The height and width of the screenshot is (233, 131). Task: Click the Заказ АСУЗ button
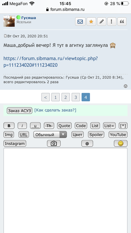click(20, 111)
